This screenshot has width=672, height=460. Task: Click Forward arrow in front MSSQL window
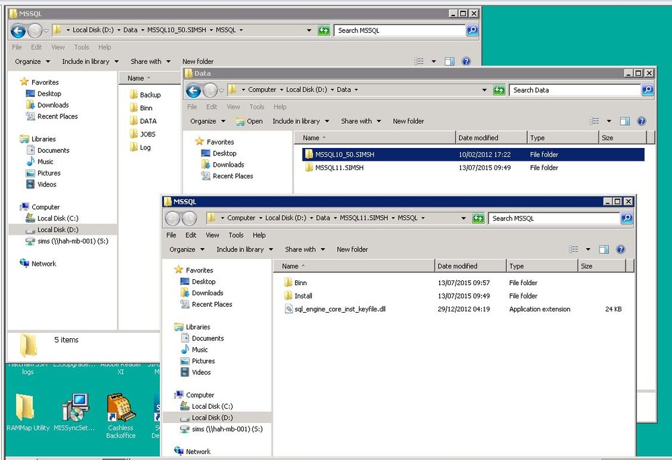point(189,219)
